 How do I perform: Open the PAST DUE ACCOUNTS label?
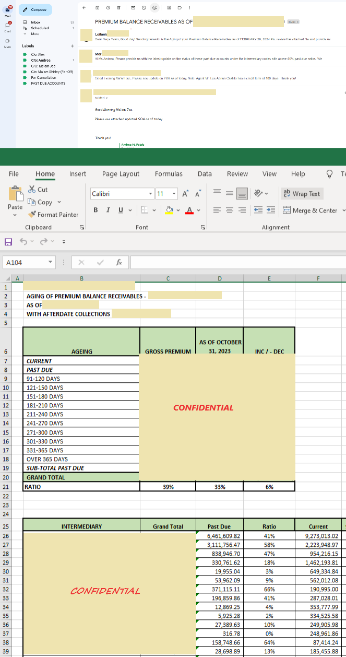(x=48, y=84)
